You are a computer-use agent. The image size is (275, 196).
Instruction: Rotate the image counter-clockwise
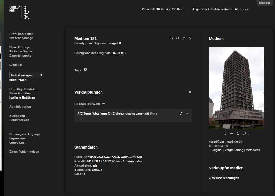[244, 134]
